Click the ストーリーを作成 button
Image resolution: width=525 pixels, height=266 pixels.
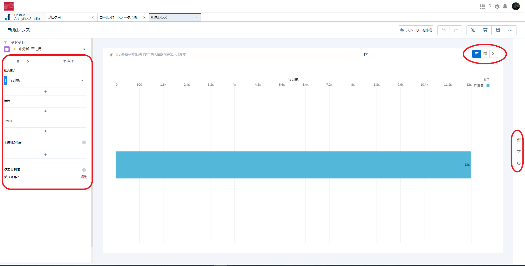tap(416, 30)
